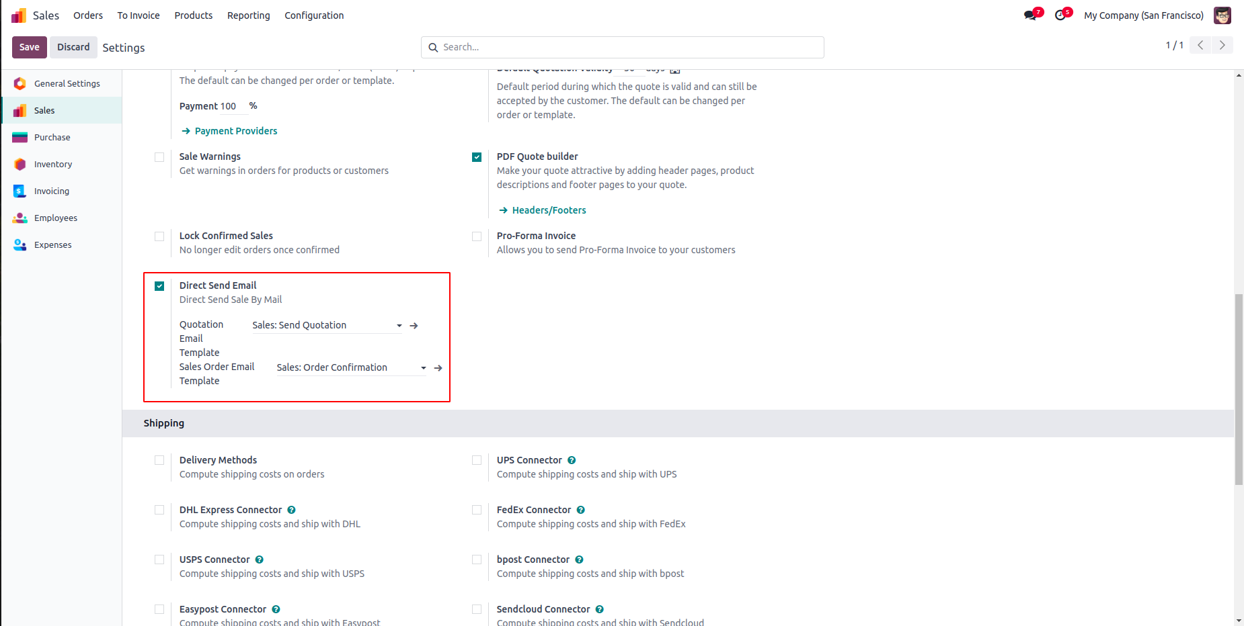This screenshot has width=1244, height=626.
Task: Open the Sales app logo icon
Action: pos(19,15)
